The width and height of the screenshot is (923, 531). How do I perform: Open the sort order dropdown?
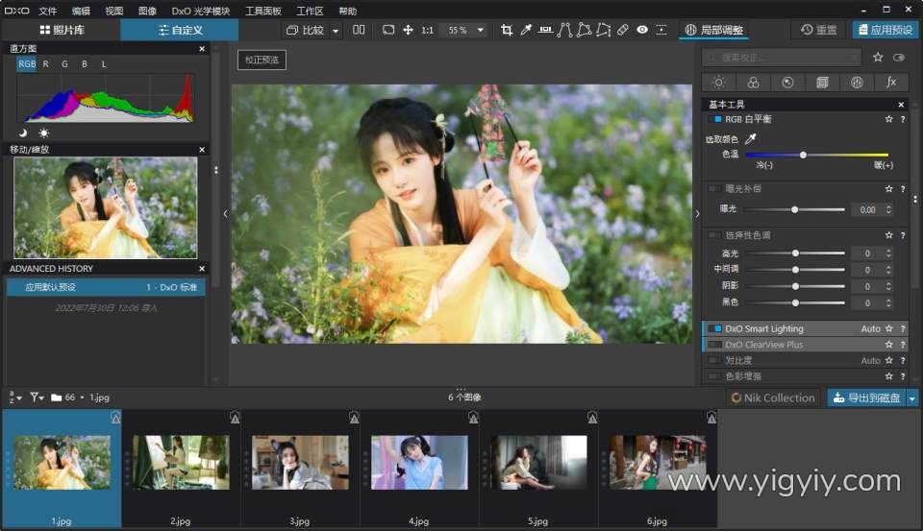(x=15, y=398)
